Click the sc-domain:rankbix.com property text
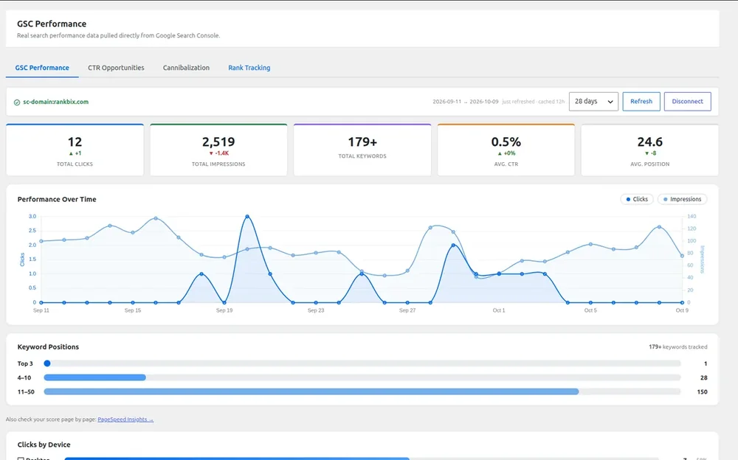 [55, 102]
